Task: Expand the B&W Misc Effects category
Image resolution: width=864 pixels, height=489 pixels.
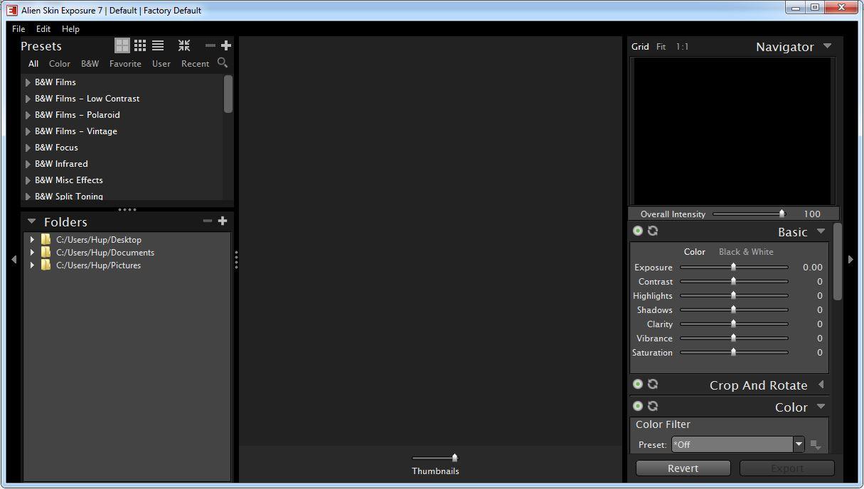Action: pos(28,180)
